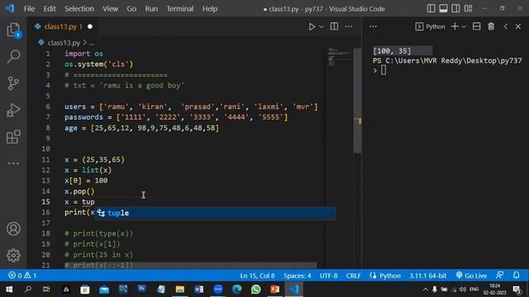Open the Source Control view
The width and height of the screenshot is (529, 297).
pyautogui.click(x=13, y=83)
